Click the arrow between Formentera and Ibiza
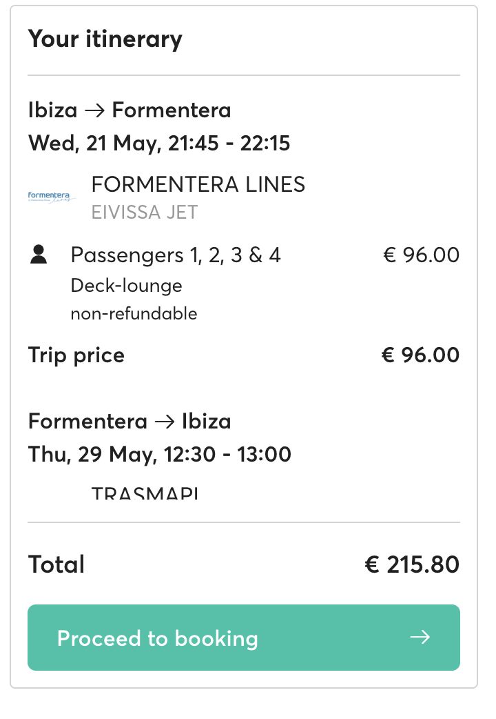Screen dimensions: 496x719 (165, 422)
